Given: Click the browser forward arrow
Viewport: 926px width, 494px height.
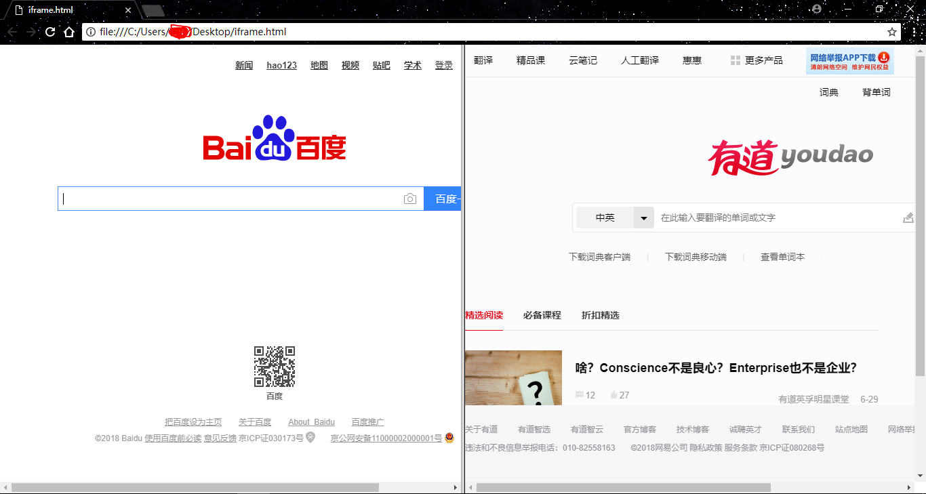Looking at the screenshot, I should pos(31,32).
